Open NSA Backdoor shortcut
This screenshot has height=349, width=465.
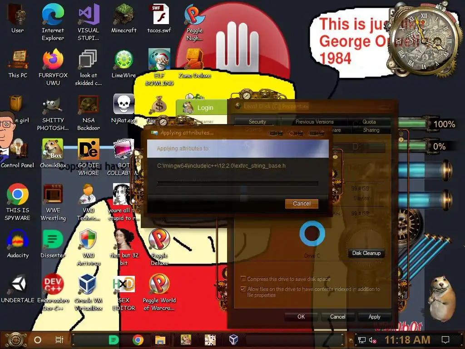(89, 112)
